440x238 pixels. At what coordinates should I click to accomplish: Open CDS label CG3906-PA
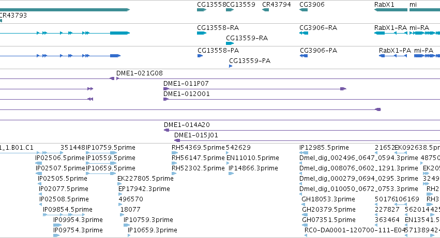coord(318,51)
